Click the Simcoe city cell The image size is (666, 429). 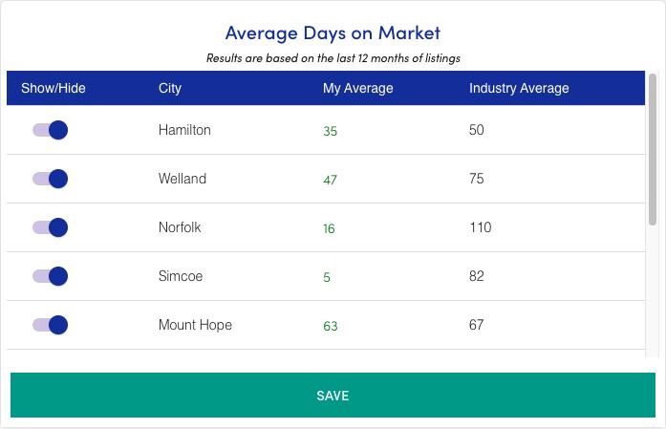[181, 276]
